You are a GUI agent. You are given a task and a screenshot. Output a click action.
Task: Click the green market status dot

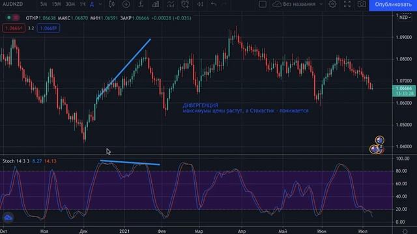click(8, 18)
